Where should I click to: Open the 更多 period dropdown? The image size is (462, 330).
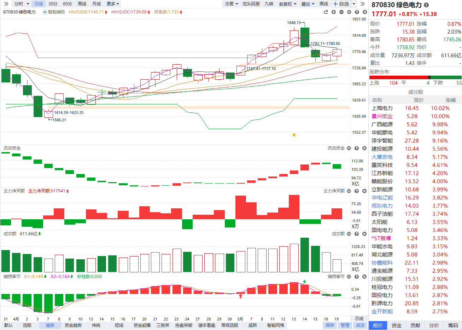pyautogui.click(x=113, y=4)
